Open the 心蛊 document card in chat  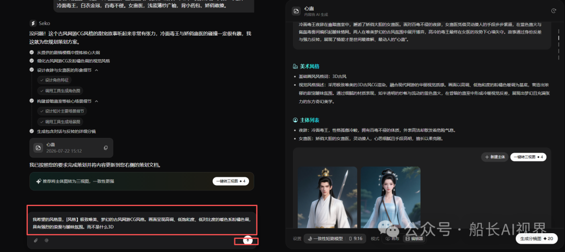[x=71, y=148]
